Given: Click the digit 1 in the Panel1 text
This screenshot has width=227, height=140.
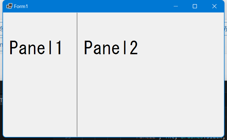Looking at the screenshot, I should click(x=59, y=47).
